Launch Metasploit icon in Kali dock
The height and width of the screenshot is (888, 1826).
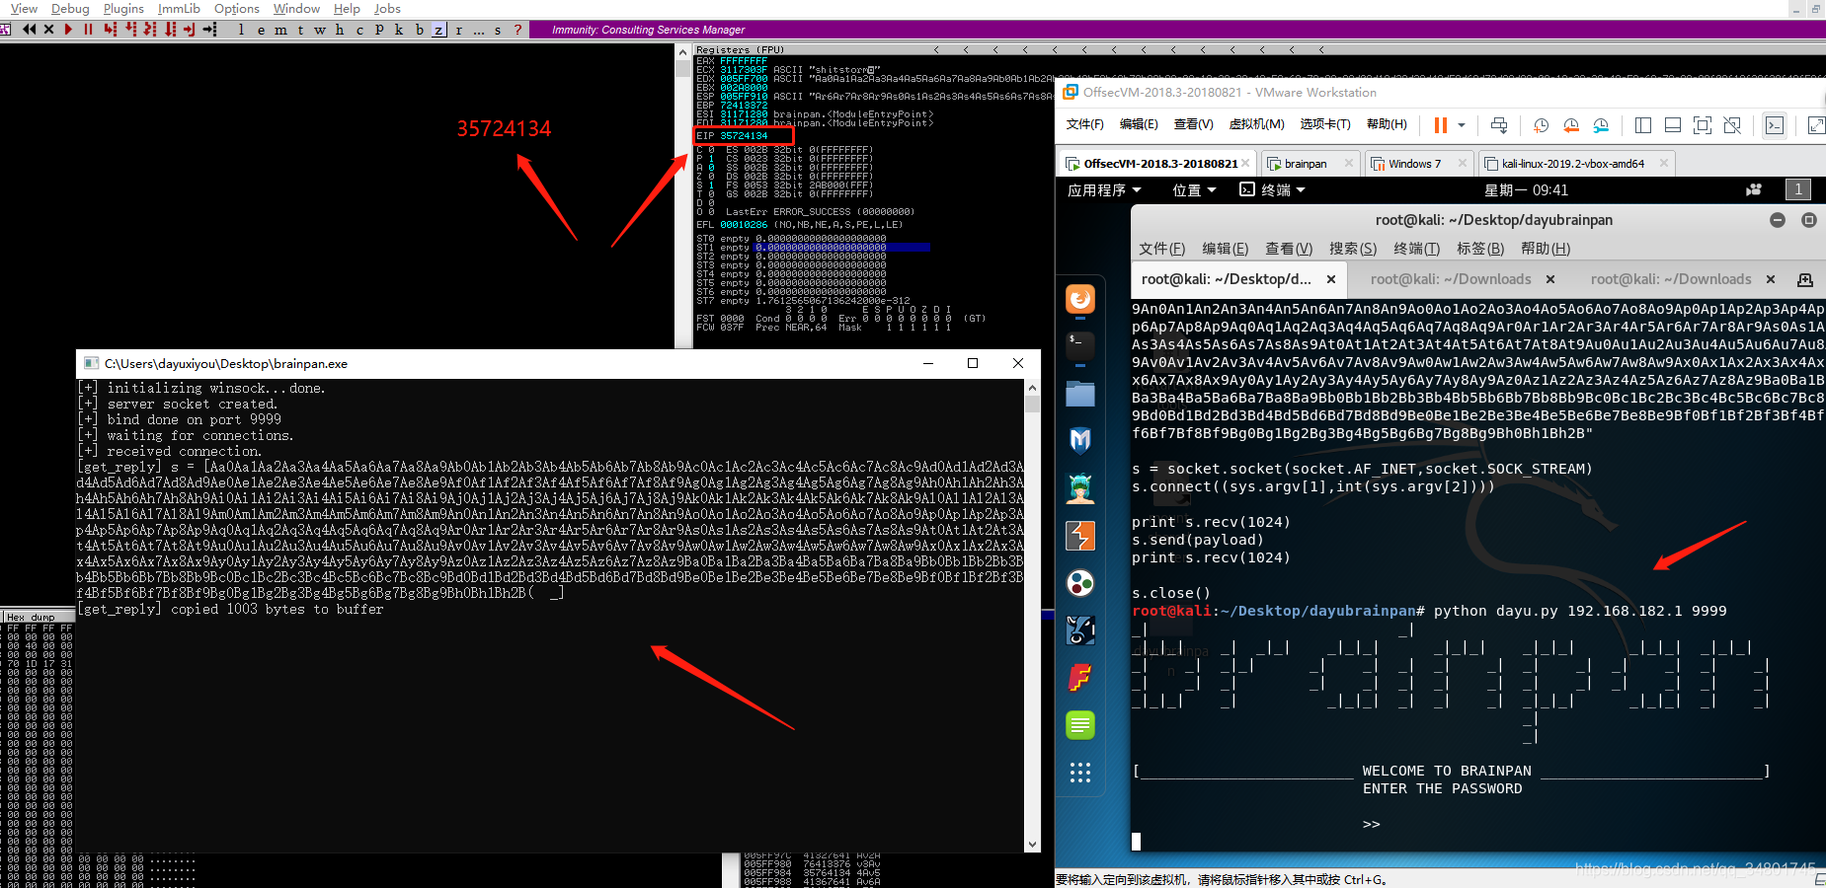(x=1080, y=440)
